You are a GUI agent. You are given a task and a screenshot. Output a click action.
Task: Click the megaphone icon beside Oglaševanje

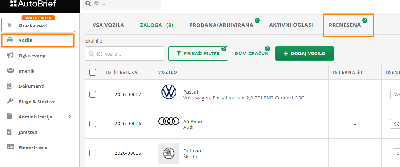(10, 56)
